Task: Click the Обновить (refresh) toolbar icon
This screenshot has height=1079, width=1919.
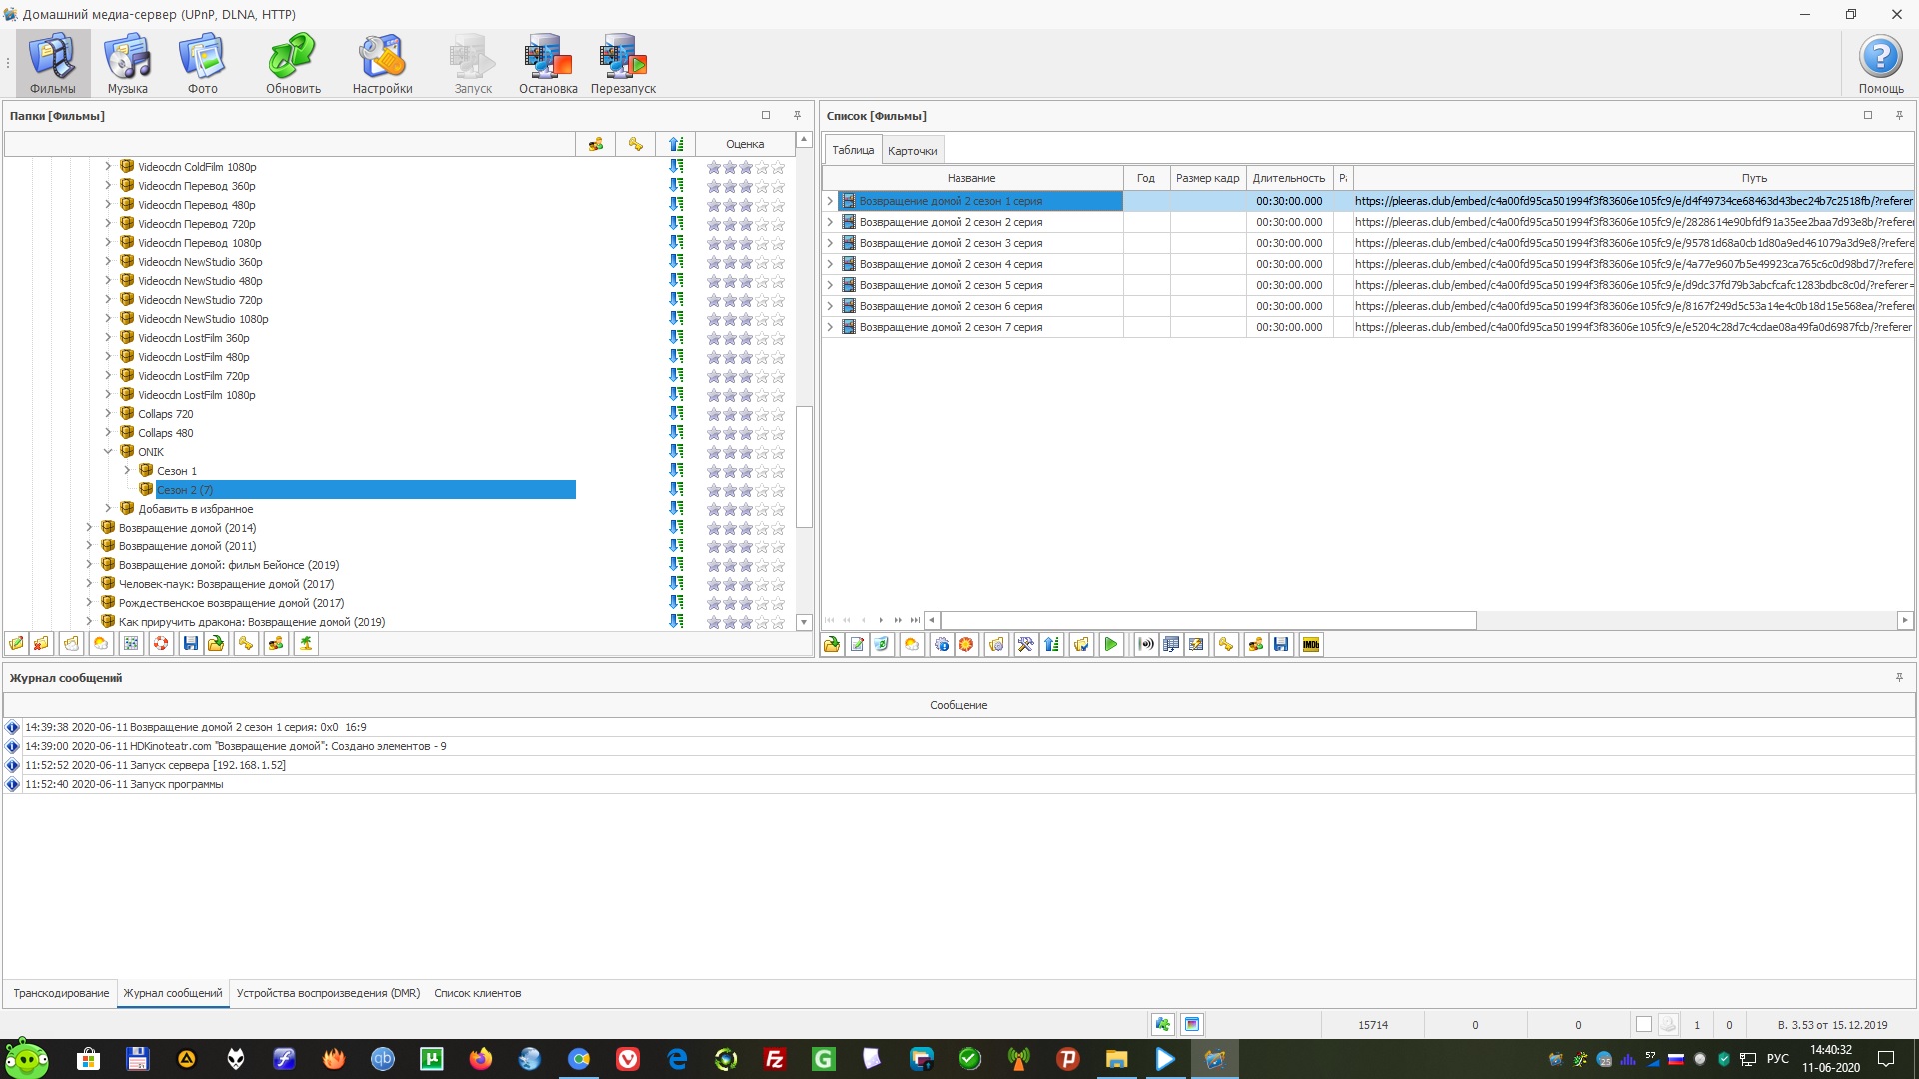Action: click(x=292, y=63)
